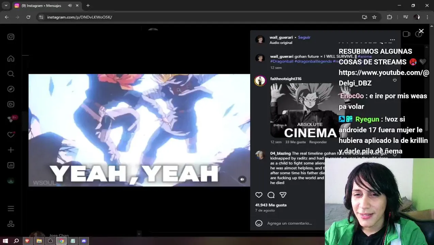Screen dimensions: 434x245
Task: Close the Instagram browser tab
Action: [x=77, y=6]
